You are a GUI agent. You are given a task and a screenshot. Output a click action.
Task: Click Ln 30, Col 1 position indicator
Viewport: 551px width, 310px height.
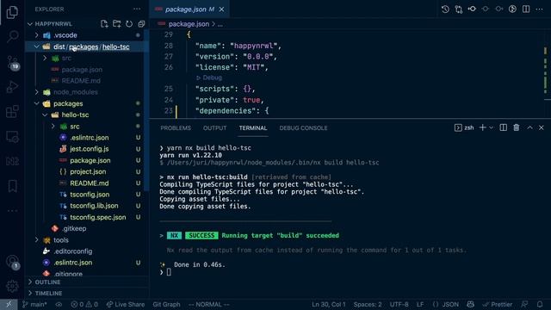[x=329, y=304]
